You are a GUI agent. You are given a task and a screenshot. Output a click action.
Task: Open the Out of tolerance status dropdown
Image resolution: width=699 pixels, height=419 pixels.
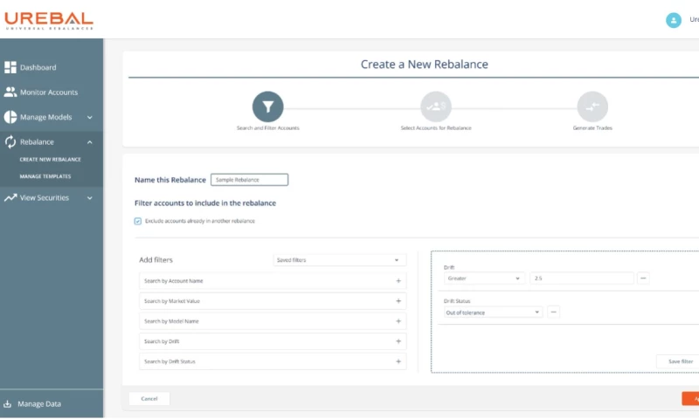(x=493, y=312)
